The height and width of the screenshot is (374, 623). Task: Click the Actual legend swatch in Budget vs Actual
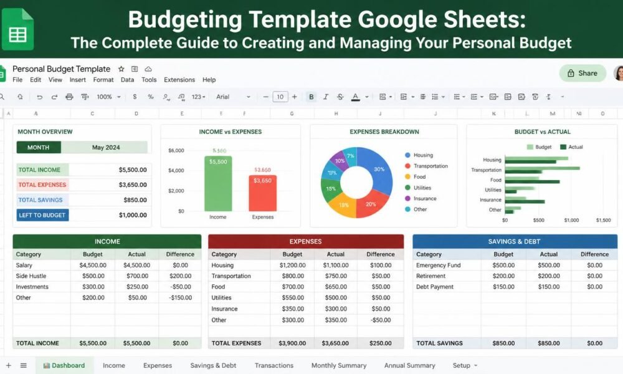(563, 147)
